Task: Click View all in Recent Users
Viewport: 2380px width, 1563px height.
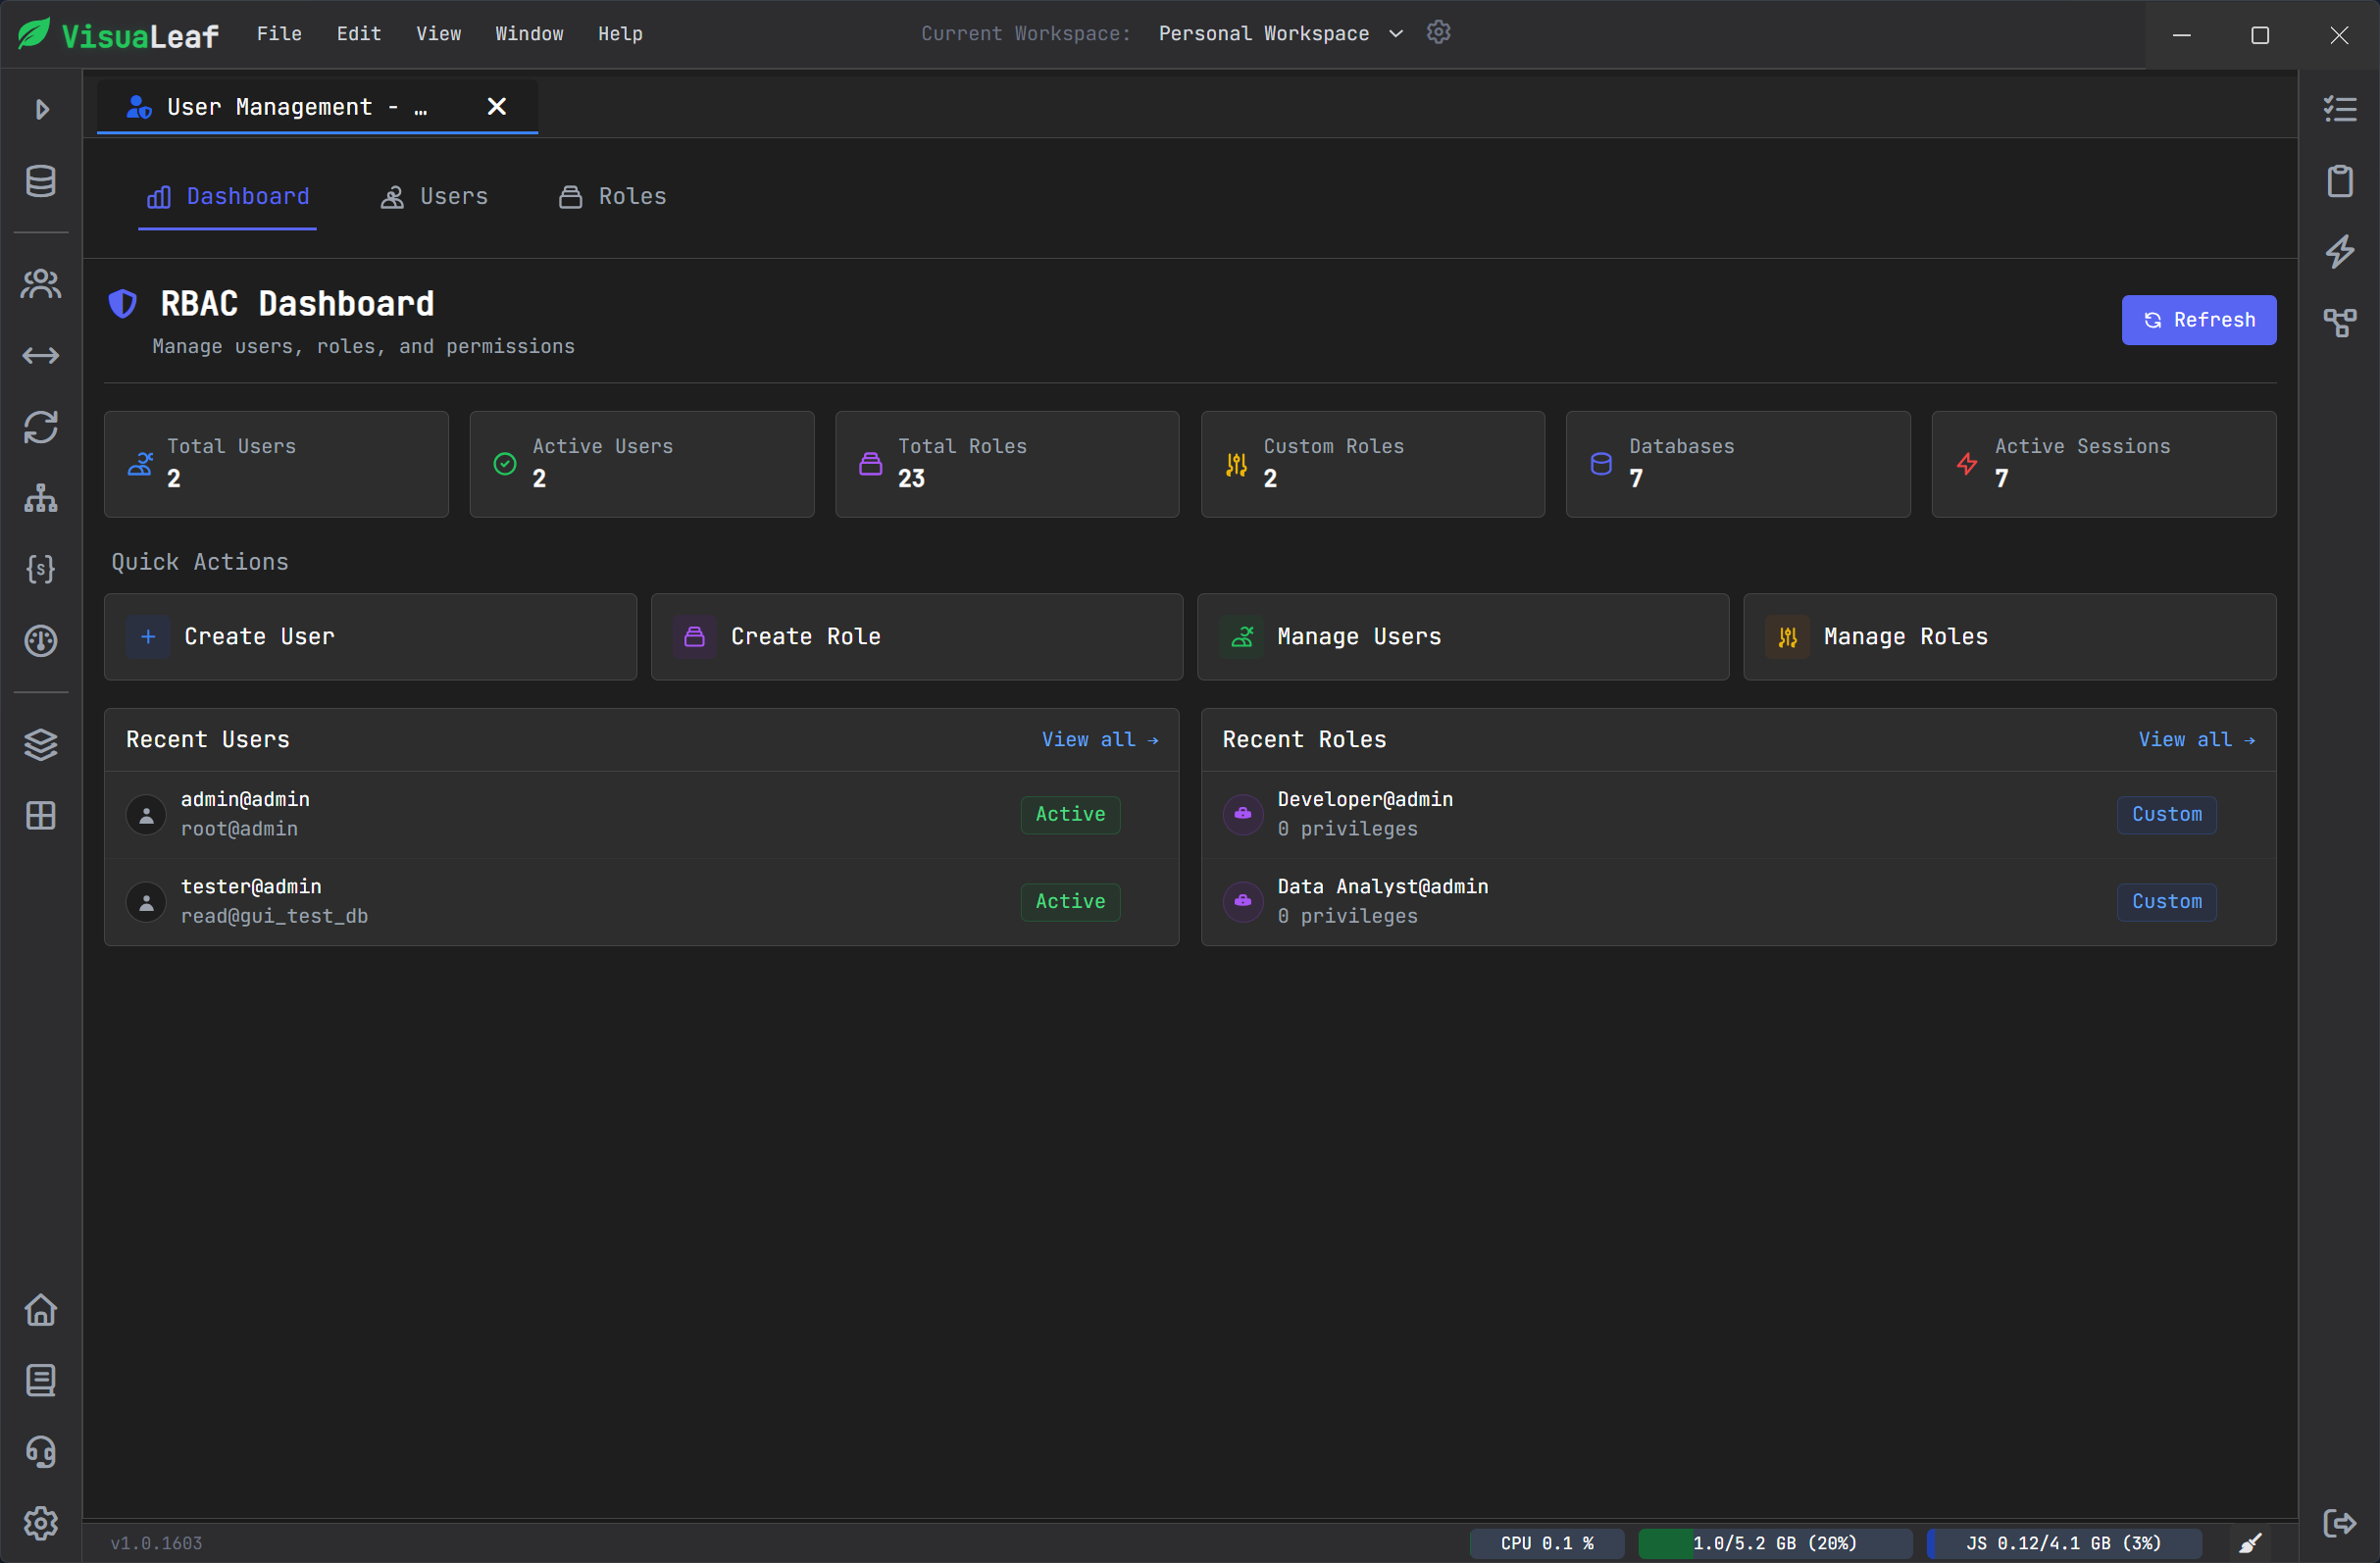Action: click(x=1100, y=739)
